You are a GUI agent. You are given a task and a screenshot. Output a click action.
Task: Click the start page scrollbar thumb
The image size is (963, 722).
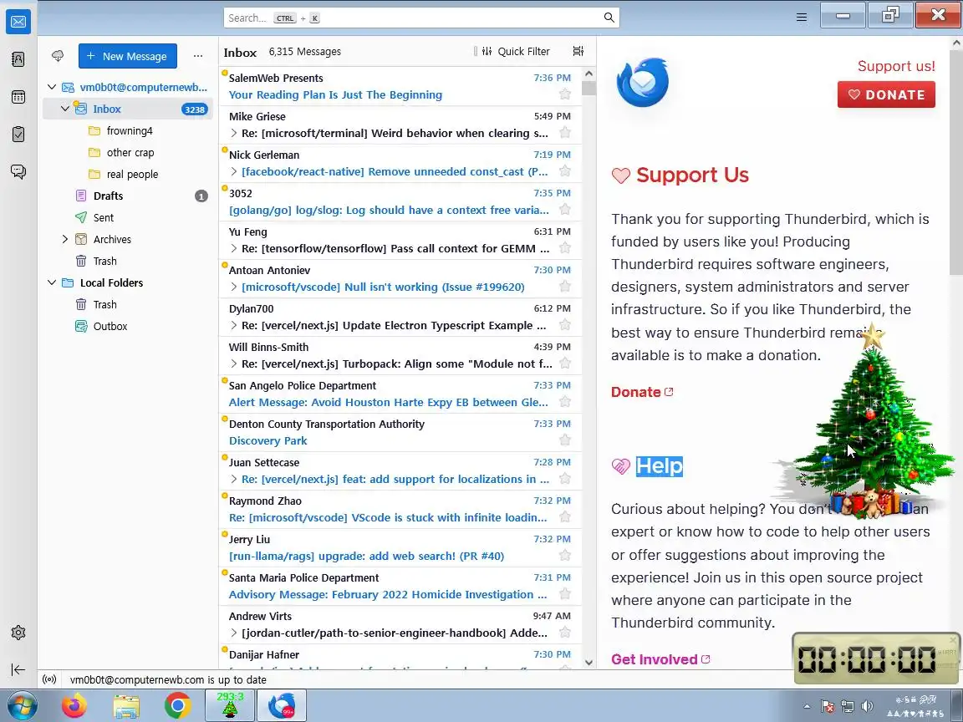click(x=956, y=163)
